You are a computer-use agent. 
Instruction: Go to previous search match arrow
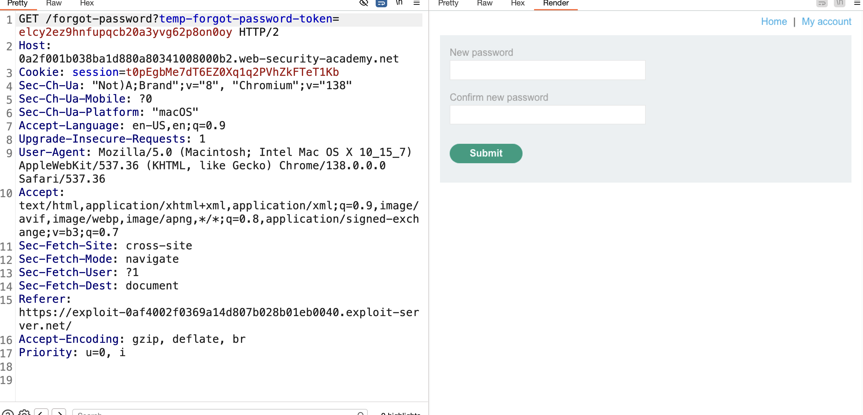[x=41, y=412]
